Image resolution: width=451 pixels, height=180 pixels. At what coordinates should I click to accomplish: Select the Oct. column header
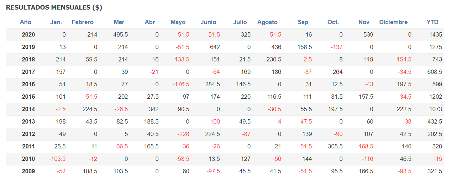[x=333, y=22]
